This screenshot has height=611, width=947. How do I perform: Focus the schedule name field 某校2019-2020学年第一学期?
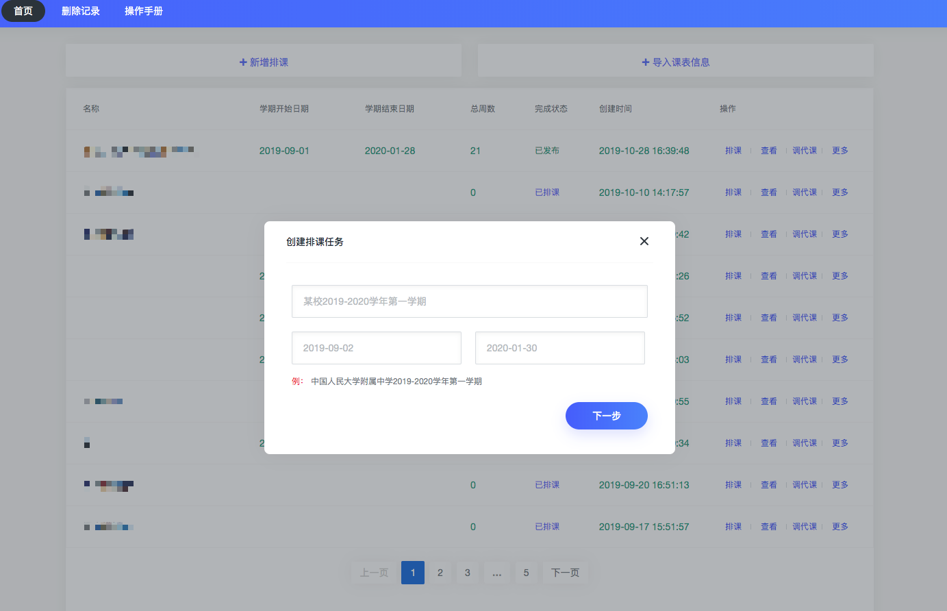[x=470, y=301]
